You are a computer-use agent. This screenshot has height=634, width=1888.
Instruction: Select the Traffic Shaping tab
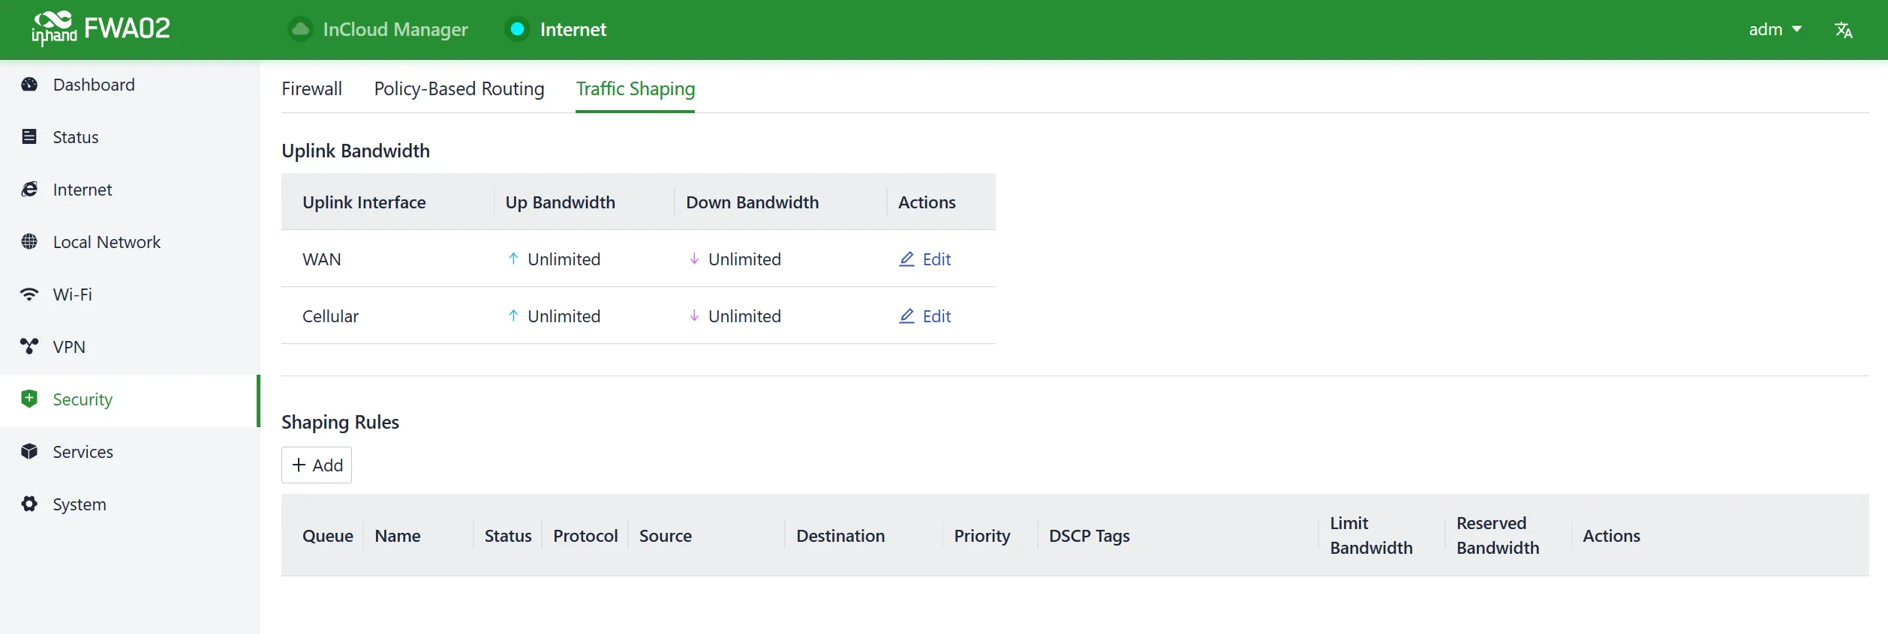point(635,89)
